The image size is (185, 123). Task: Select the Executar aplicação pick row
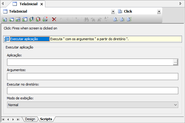pos(28,39)
